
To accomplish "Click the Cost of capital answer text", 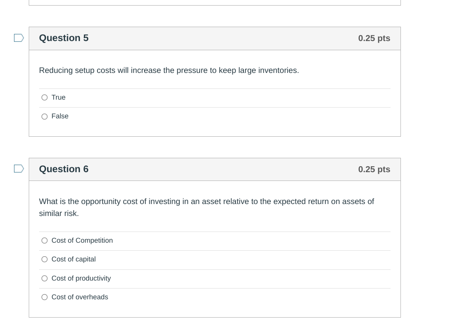I will click(73, 259).
